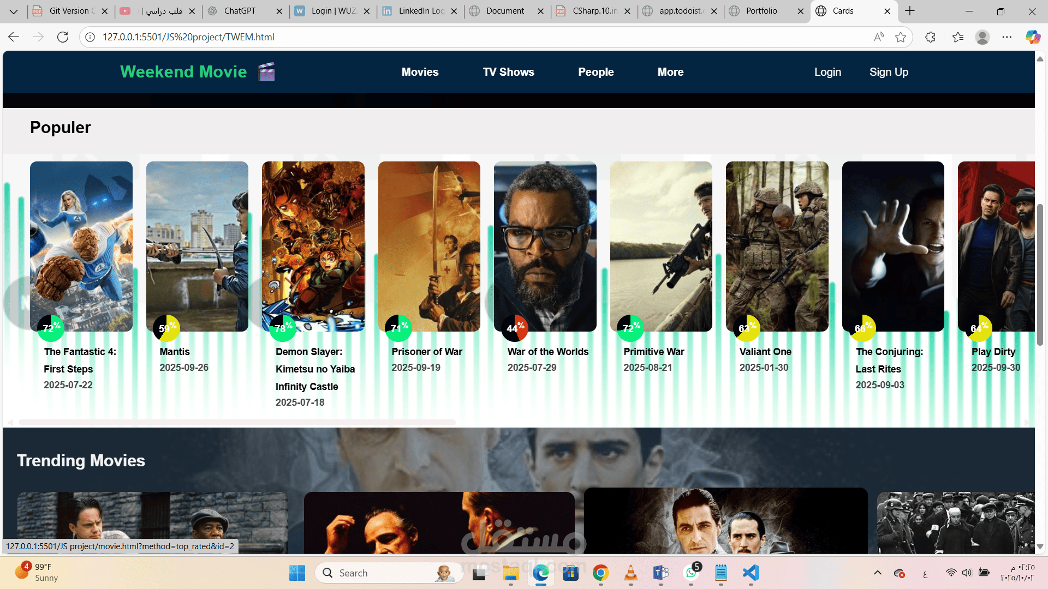This screenshot has height=589, width=1048.
Task: Launch Google Chrome from taskbar
Action: pyautogui.click(x=600, y=573)
